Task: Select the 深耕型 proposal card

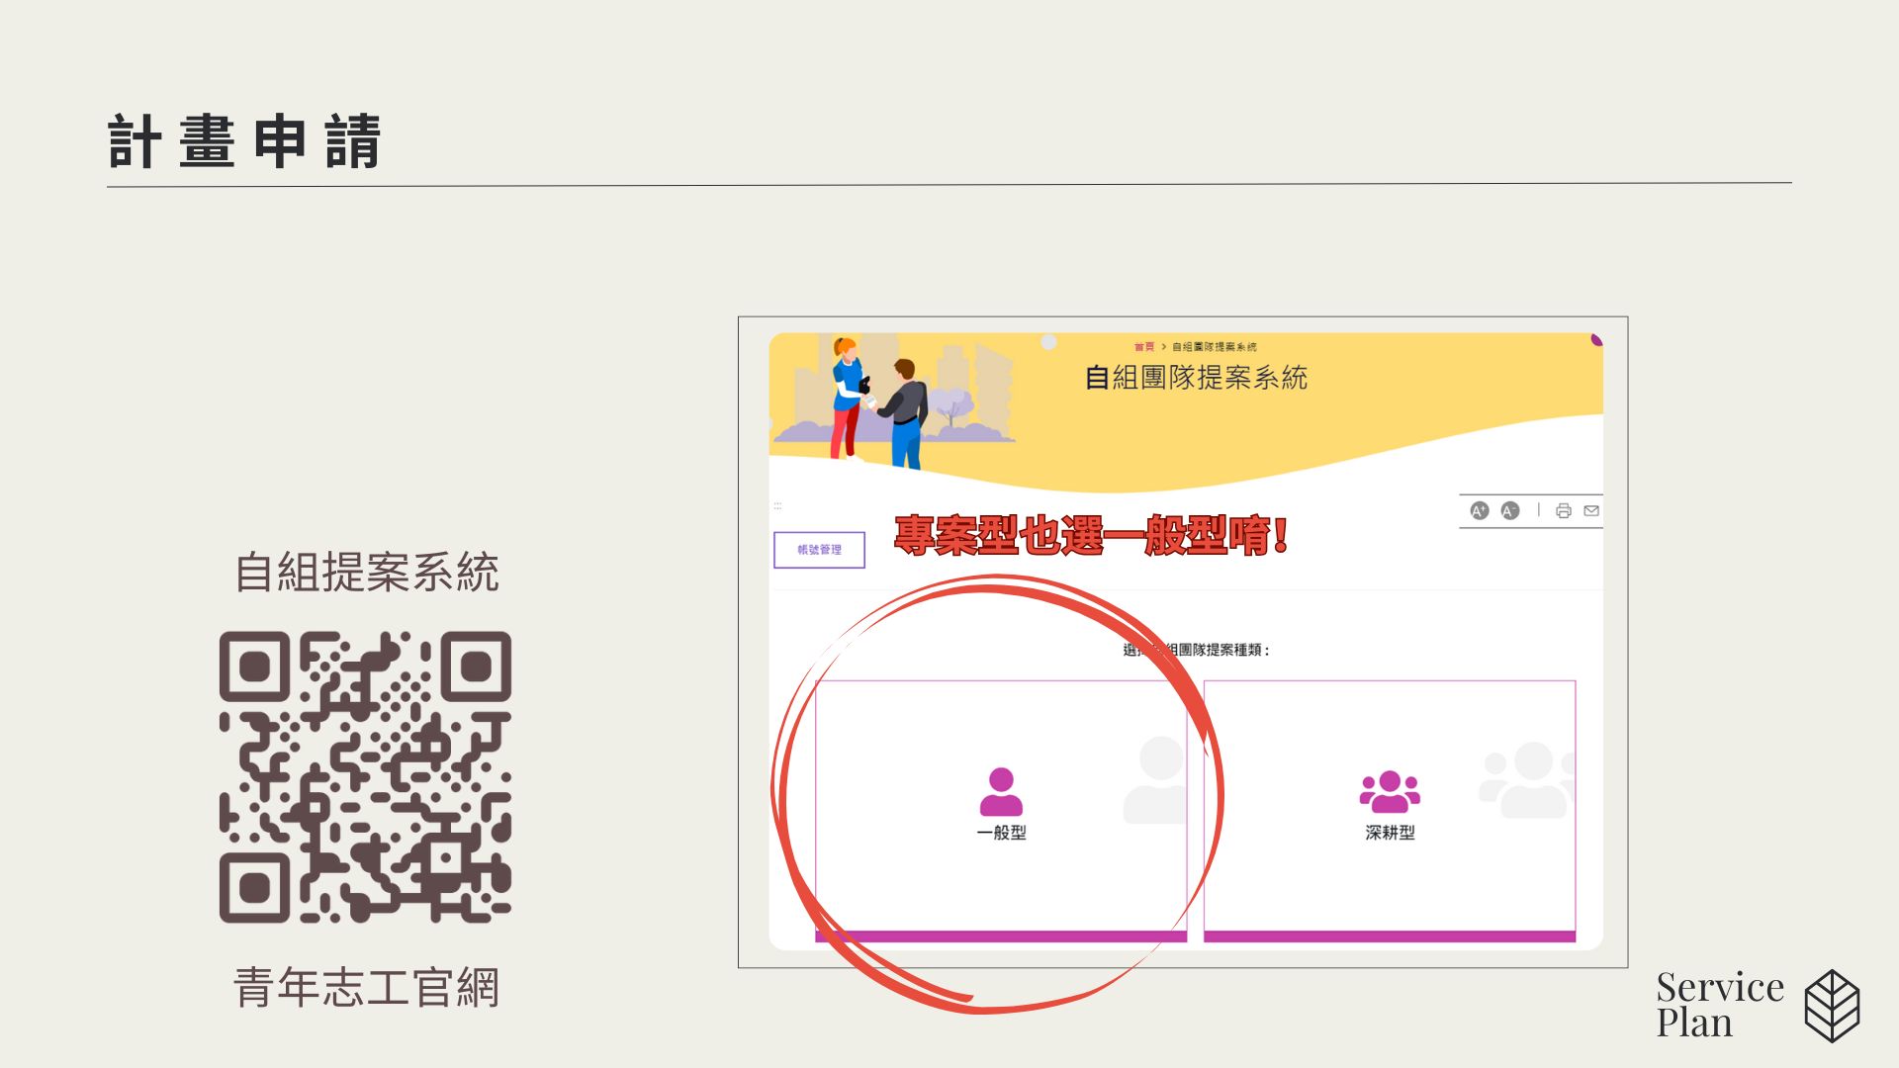Action: [x=1390, y=811]
